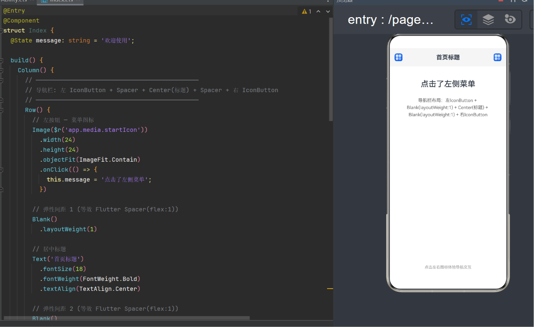Click the 左按钮 — 菜单图标 comment
Viewport: 534px width, 327px height.
63,120
